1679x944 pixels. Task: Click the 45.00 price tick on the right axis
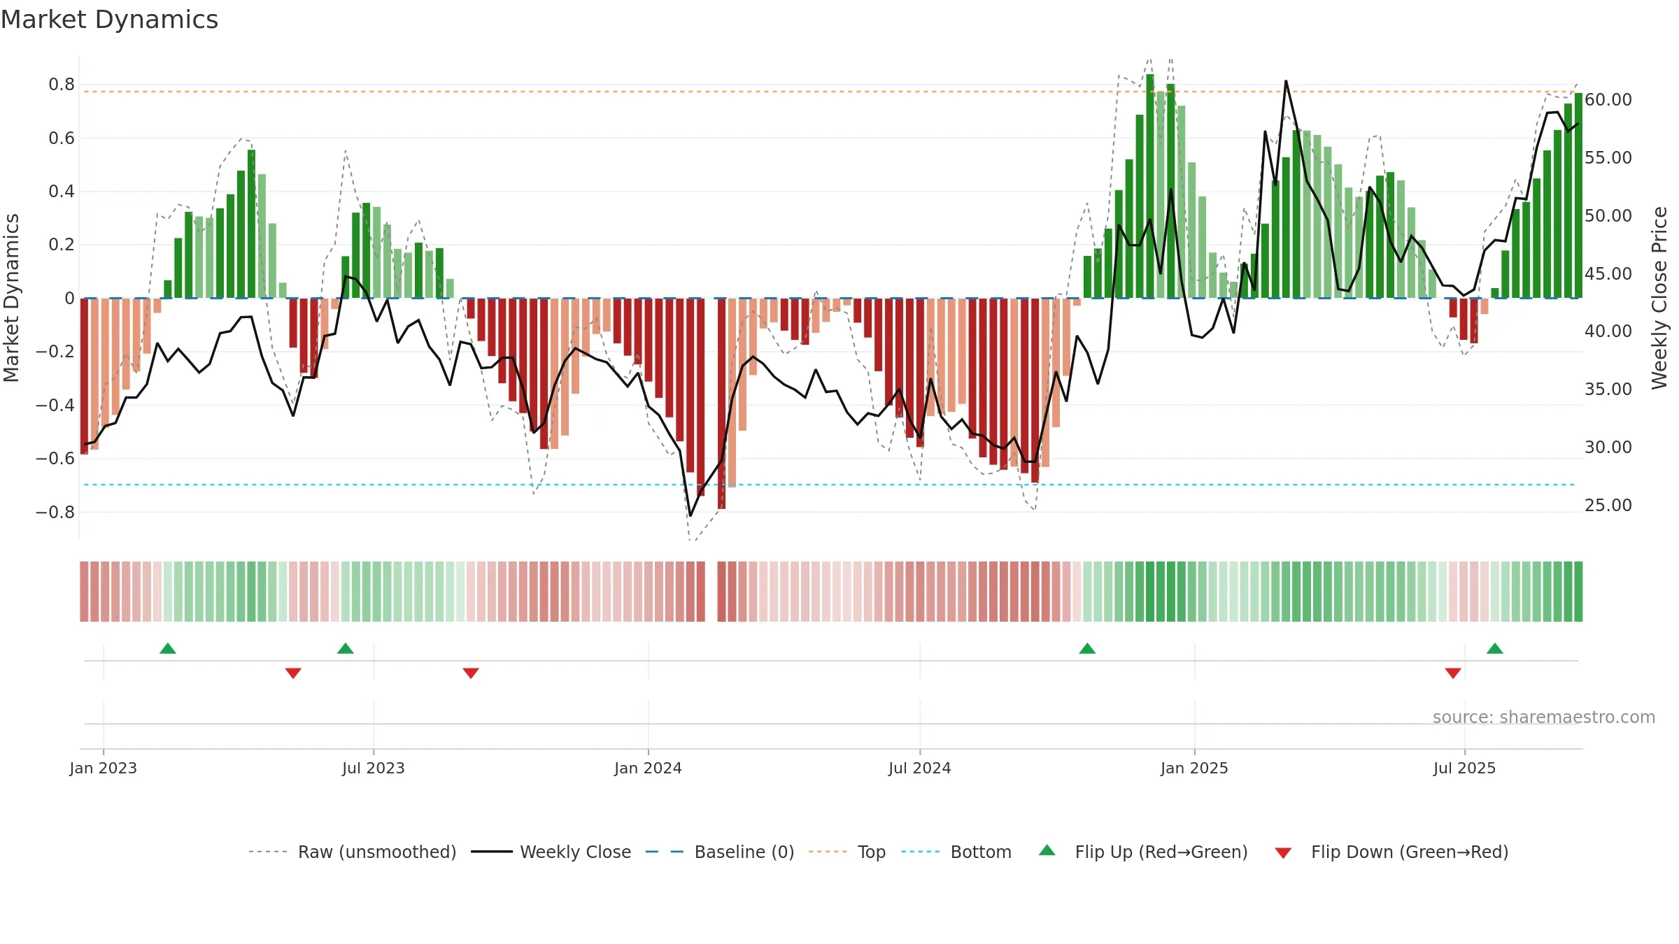pos(1608,273)
